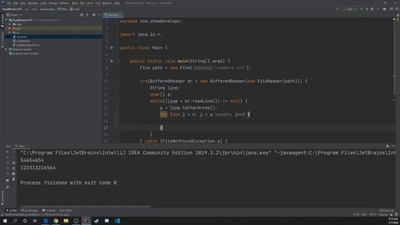This screenshot has height=225, width=400.
Task: Open the VCS menu
Action: (98, 3)
